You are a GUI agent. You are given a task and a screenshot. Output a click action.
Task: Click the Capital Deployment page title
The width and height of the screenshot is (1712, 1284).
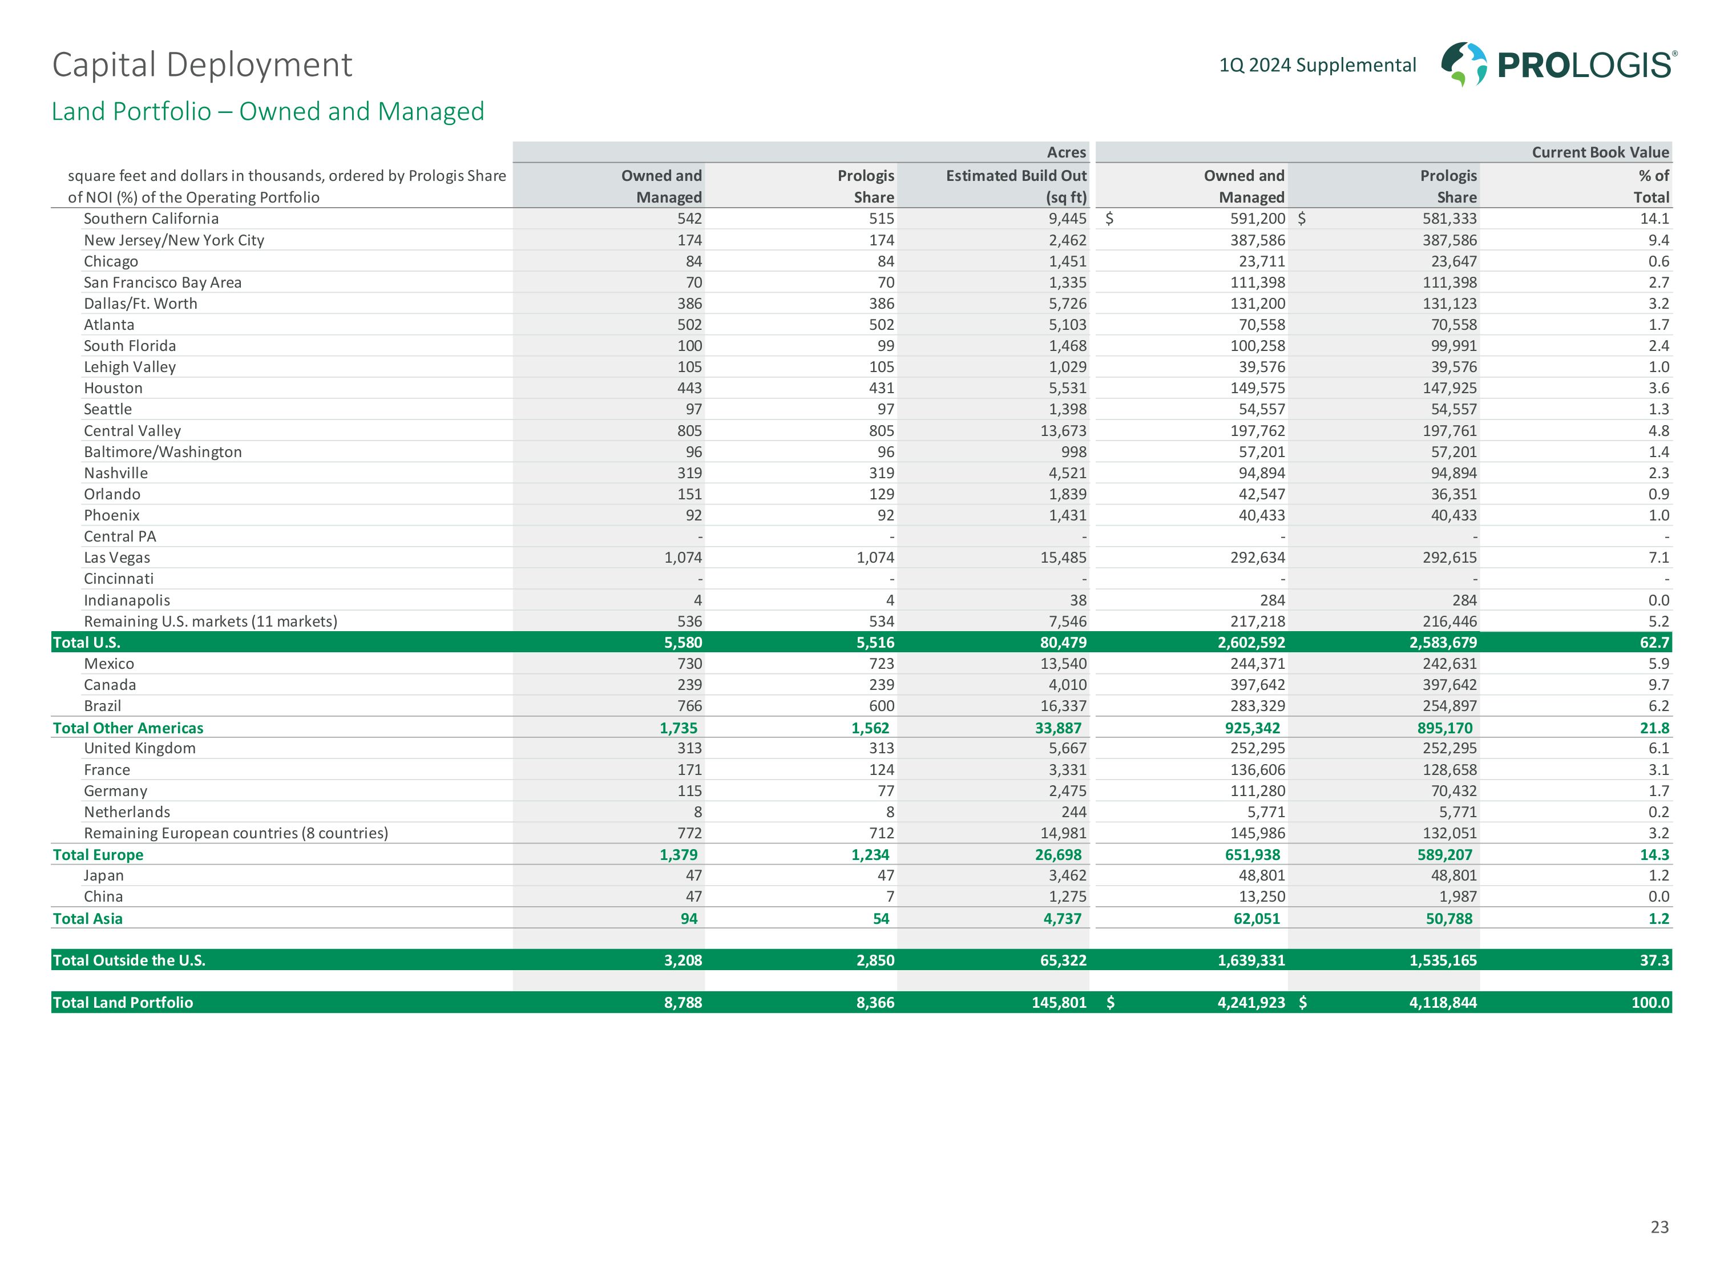[x=202, y=64]
